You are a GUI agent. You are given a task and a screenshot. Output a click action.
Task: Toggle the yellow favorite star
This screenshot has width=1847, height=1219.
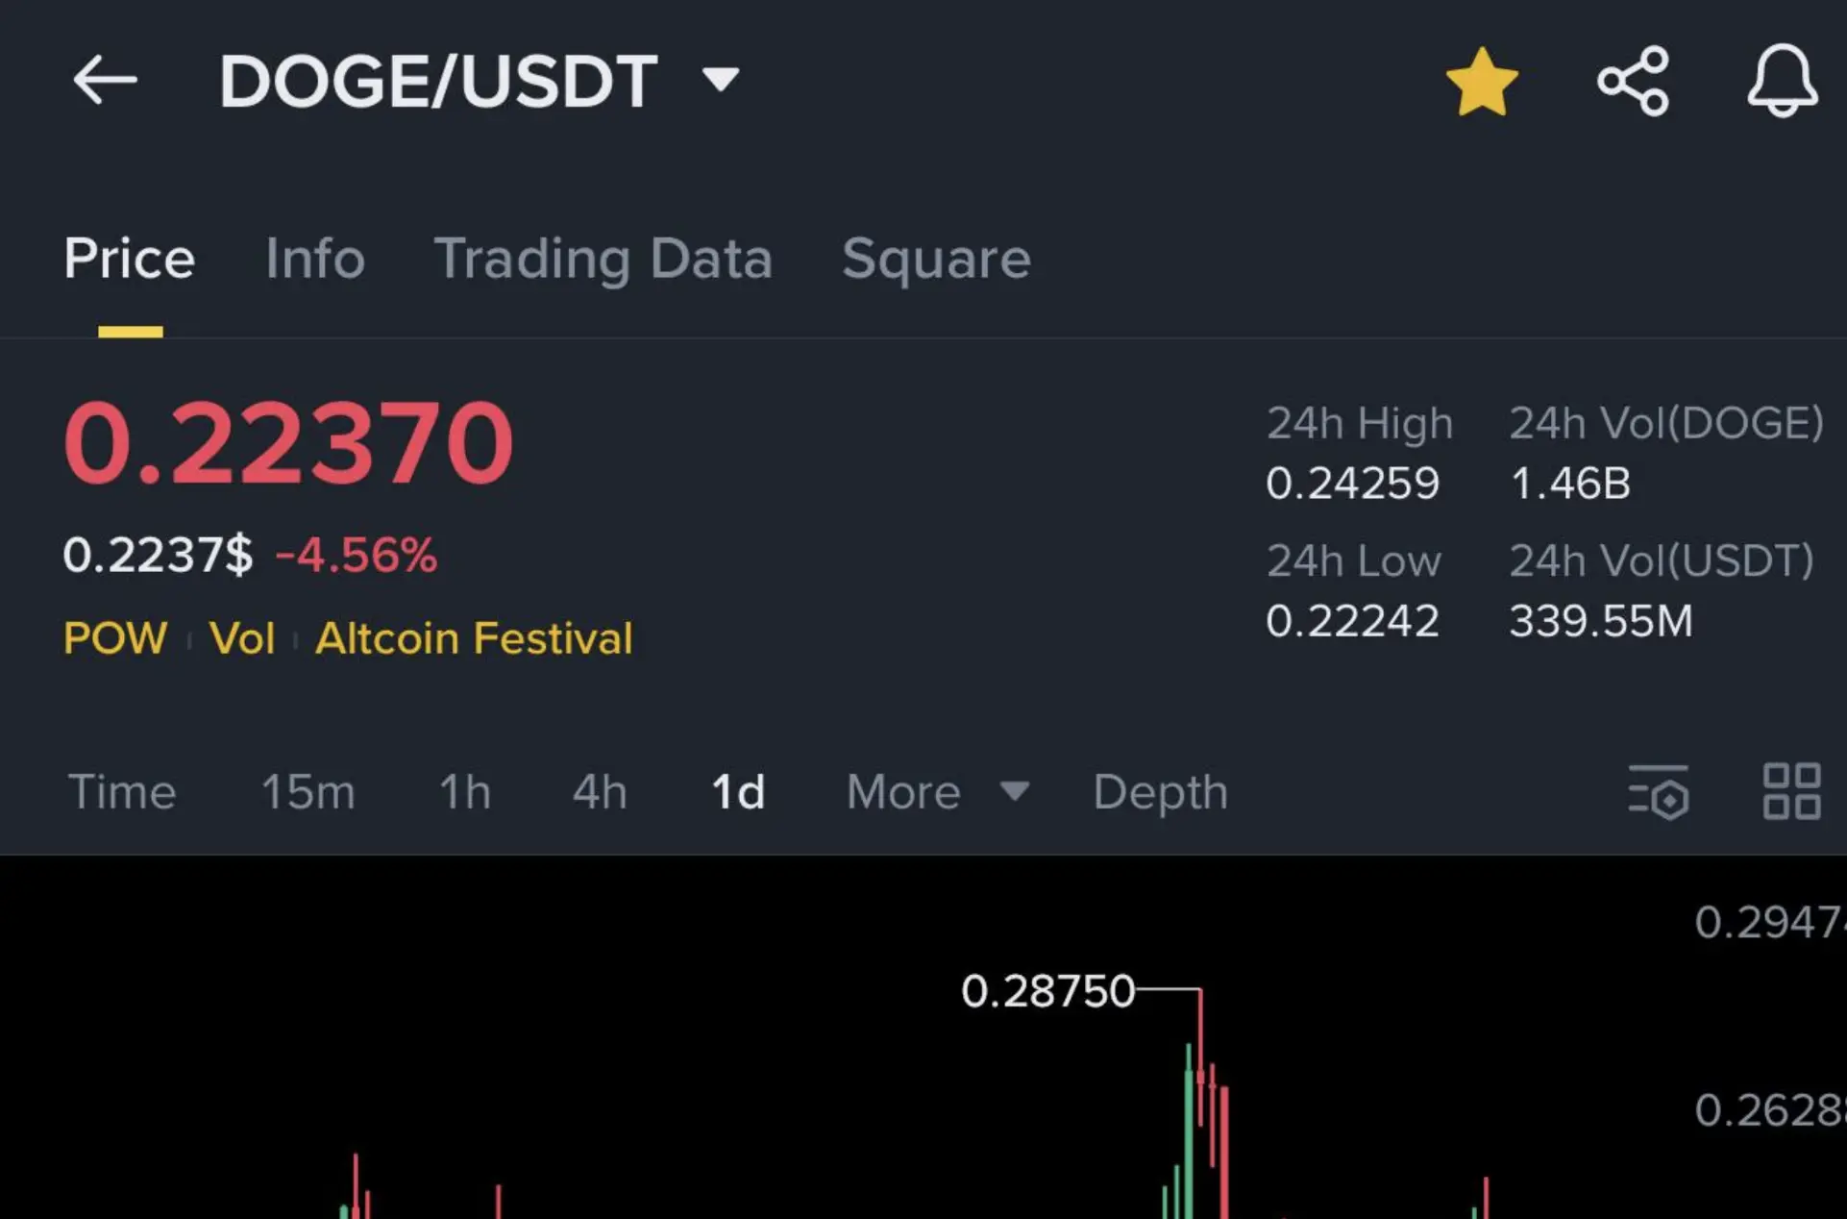1482,82
